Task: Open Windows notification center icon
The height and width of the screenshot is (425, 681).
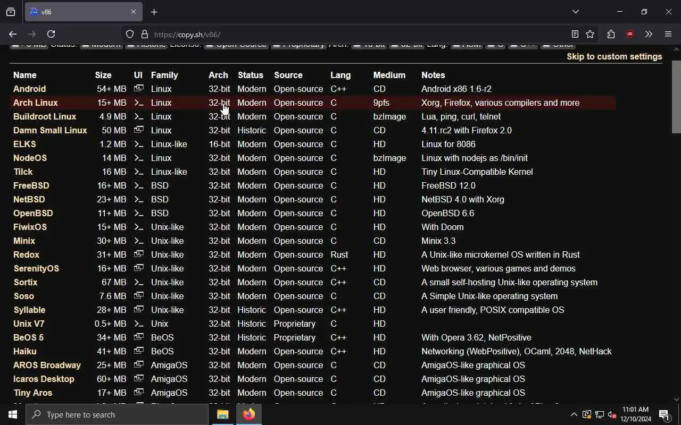Action: click(665, 414)
